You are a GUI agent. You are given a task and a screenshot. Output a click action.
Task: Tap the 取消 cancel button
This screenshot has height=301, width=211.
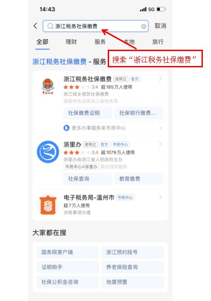(161, 26)
